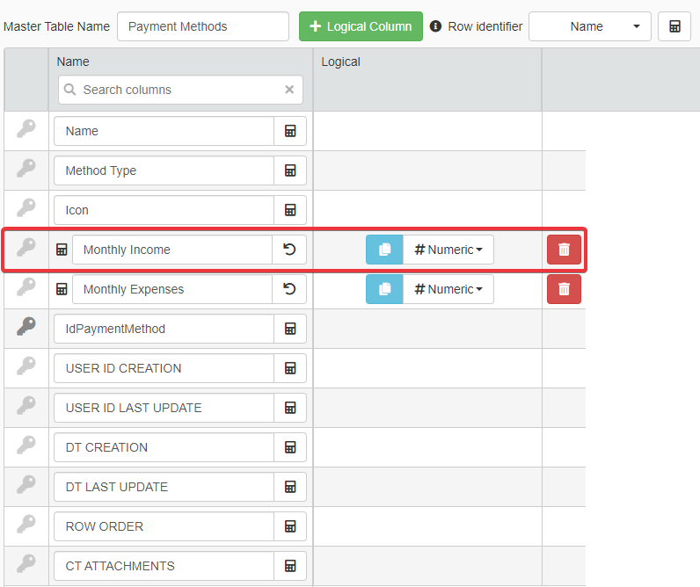Click the calculator icon next to Row identifier
700x587 pixels.
[674, 26]
